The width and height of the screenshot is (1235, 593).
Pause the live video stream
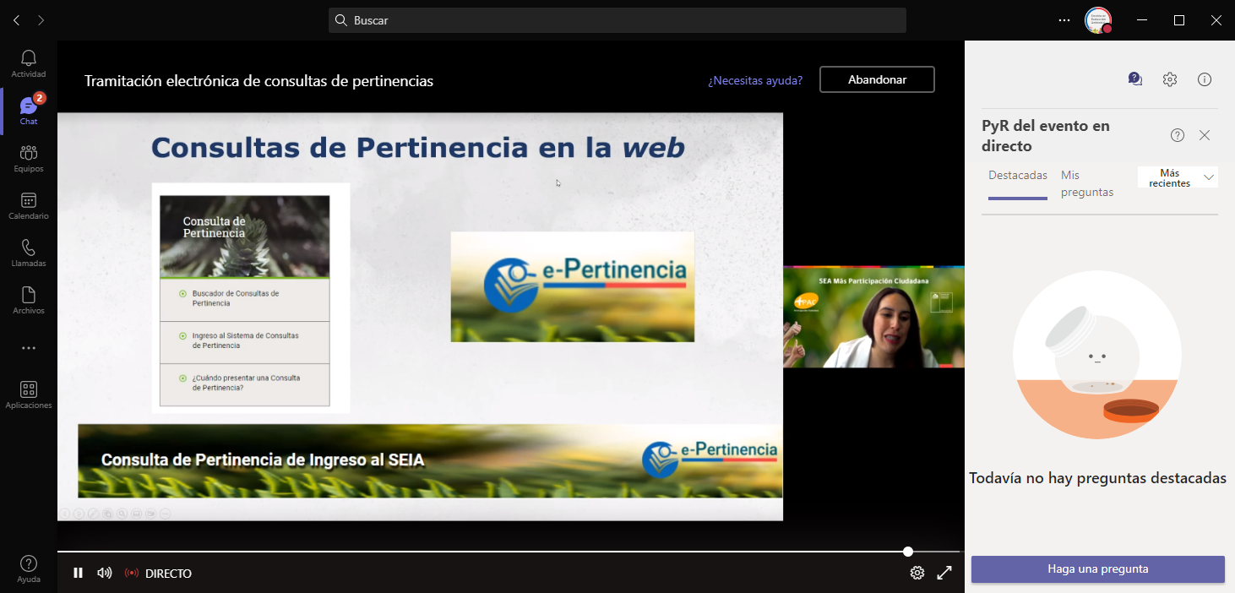click(78, 573)
